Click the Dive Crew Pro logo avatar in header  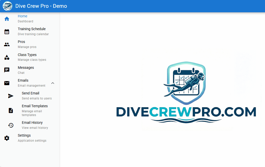[8, 6]
